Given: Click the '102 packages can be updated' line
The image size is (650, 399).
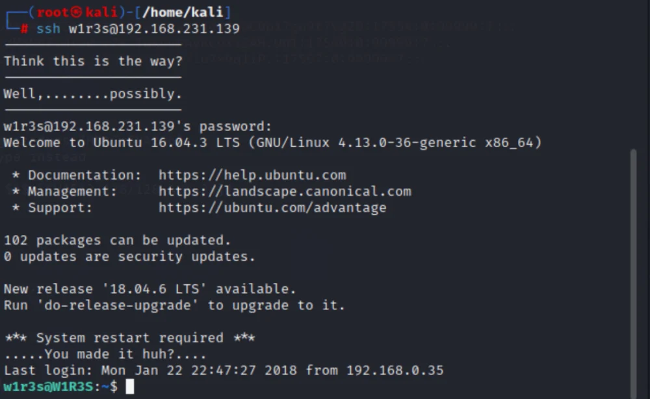Looking at the screenshot, I should (117, 240).
